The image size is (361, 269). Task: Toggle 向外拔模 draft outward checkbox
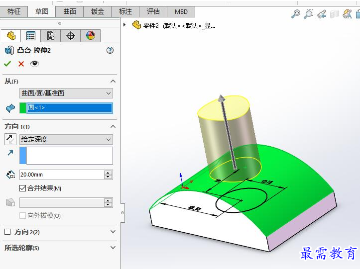coord(22,216)
